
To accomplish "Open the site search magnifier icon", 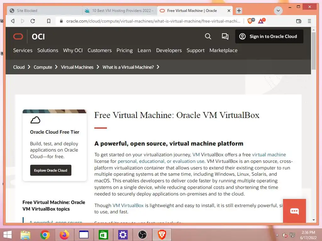I will (x=208, y=36).
